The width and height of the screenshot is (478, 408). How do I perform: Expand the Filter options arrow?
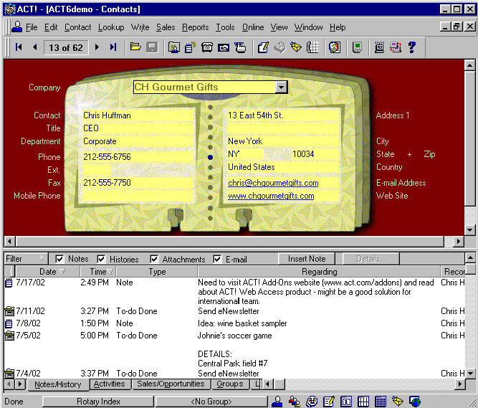(x=42, y=259)
